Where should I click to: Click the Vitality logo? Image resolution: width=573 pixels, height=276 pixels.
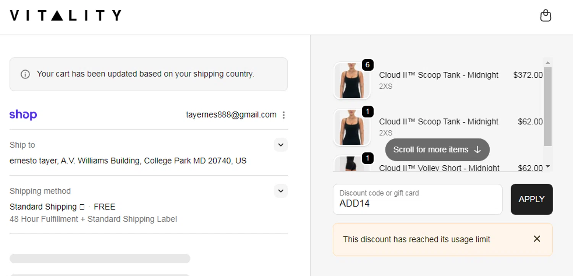tap(65, 16)
